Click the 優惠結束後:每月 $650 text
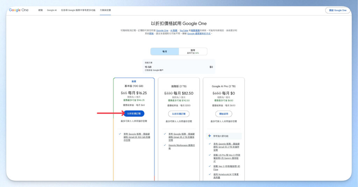Image resolution: width=358 pixels, height=187 pixels. (223, 106)
